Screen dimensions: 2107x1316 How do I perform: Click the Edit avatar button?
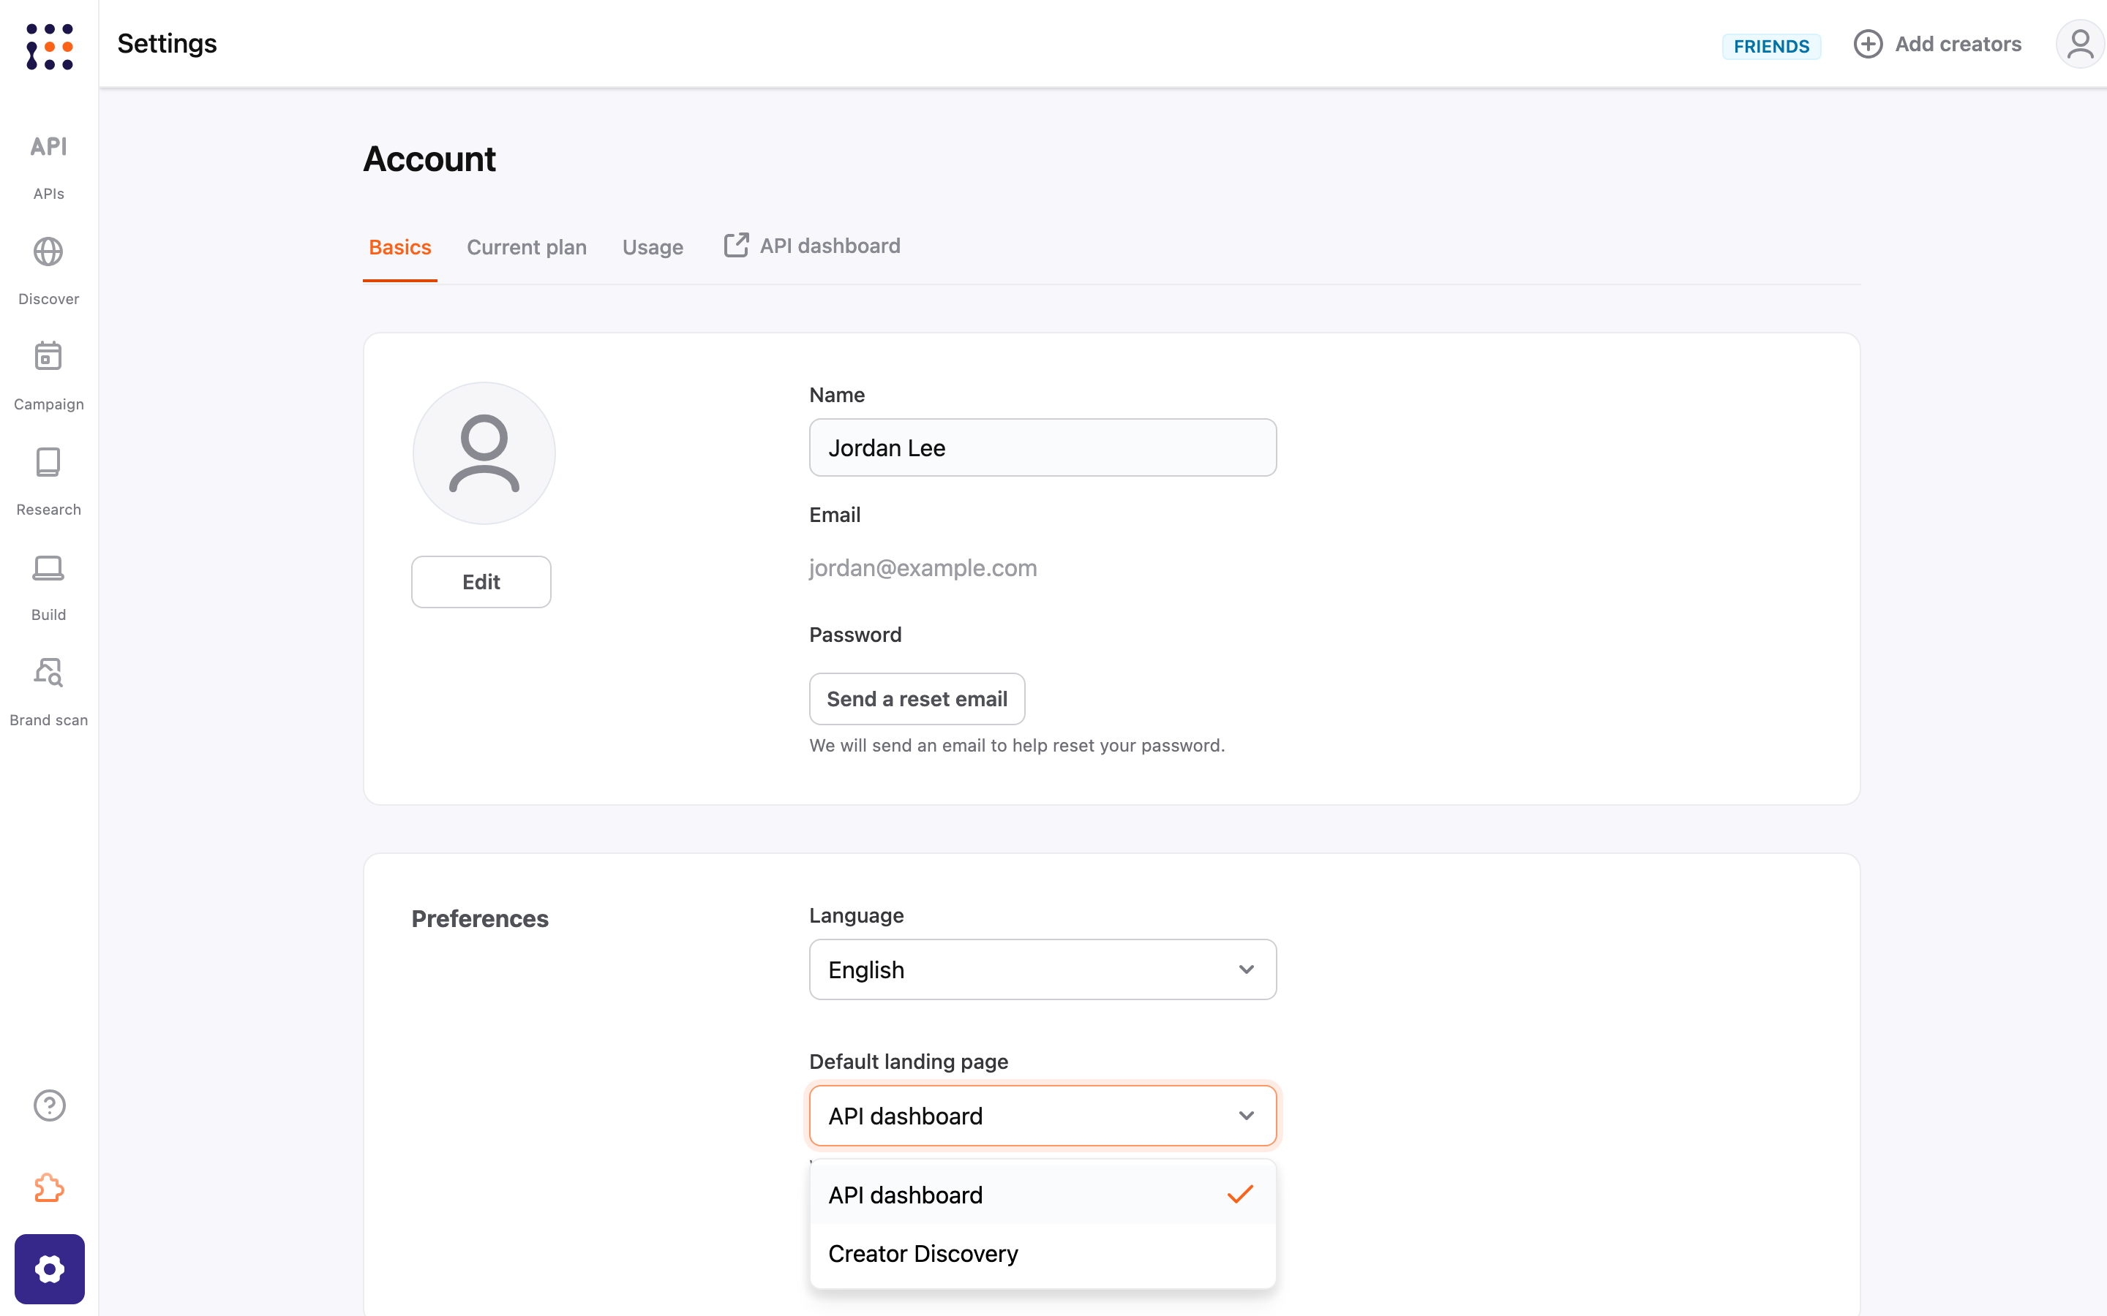pos(481,581)
